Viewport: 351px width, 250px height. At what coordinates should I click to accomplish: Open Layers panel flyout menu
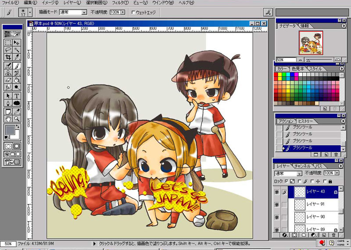pos(341,166)
